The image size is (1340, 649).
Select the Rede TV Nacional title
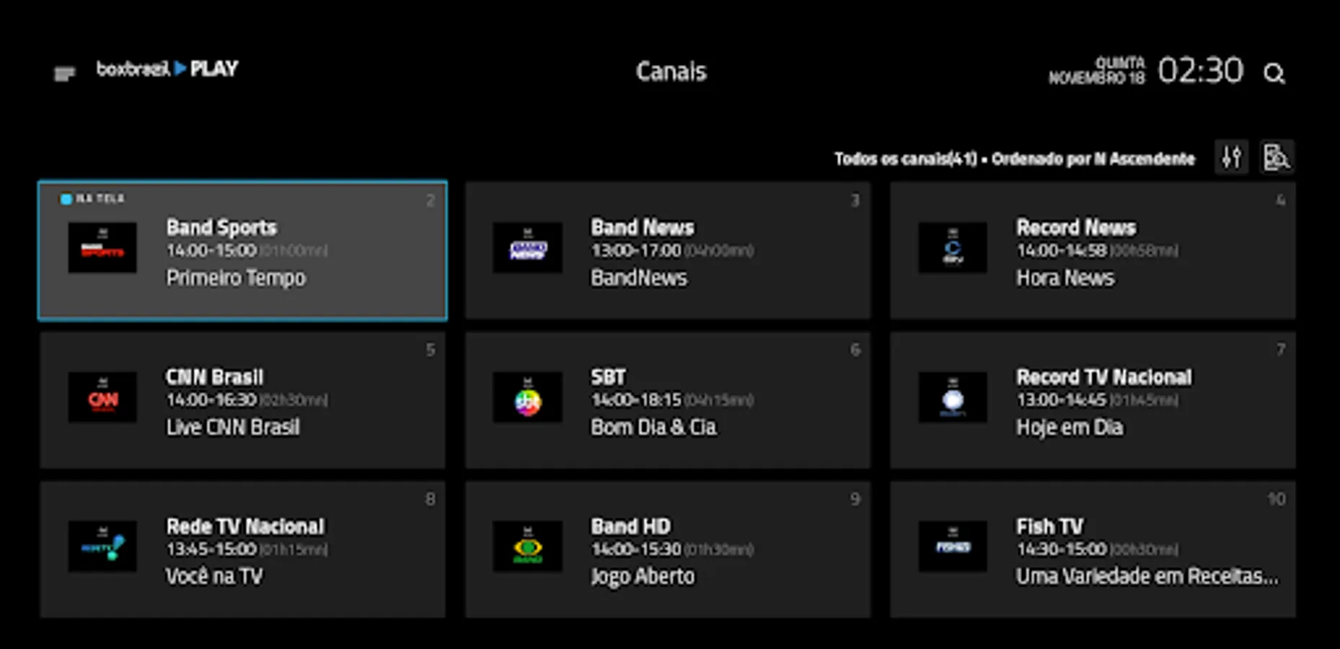click(245, 526)
